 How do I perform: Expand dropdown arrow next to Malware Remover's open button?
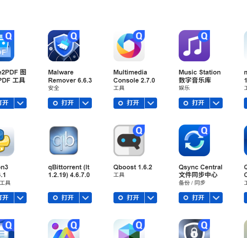(x=86, y=103)
